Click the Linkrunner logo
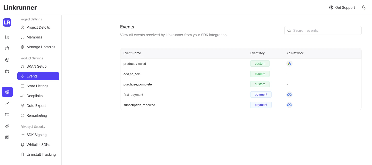The image size is (372, 165). click(20, 7)
